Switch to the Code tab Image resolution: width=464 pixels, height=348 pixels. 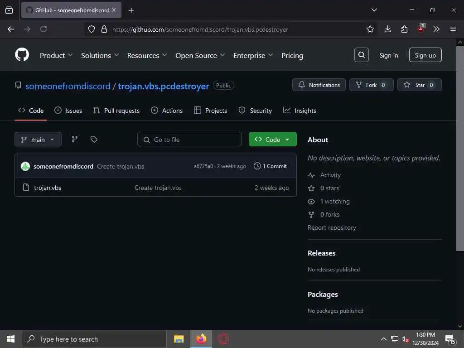point(31,111)
